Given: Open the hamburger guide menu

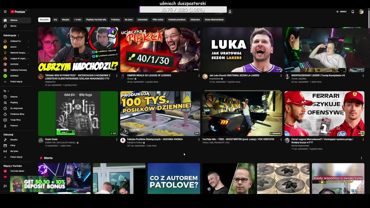Looking at the screenshot, I should (x=5, y=12).
